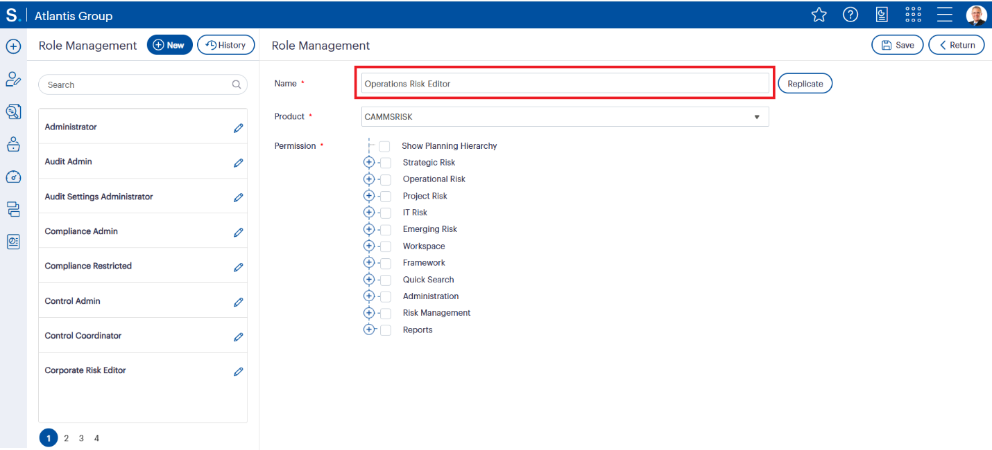Check the Risk Management permission checkbox

386,313
